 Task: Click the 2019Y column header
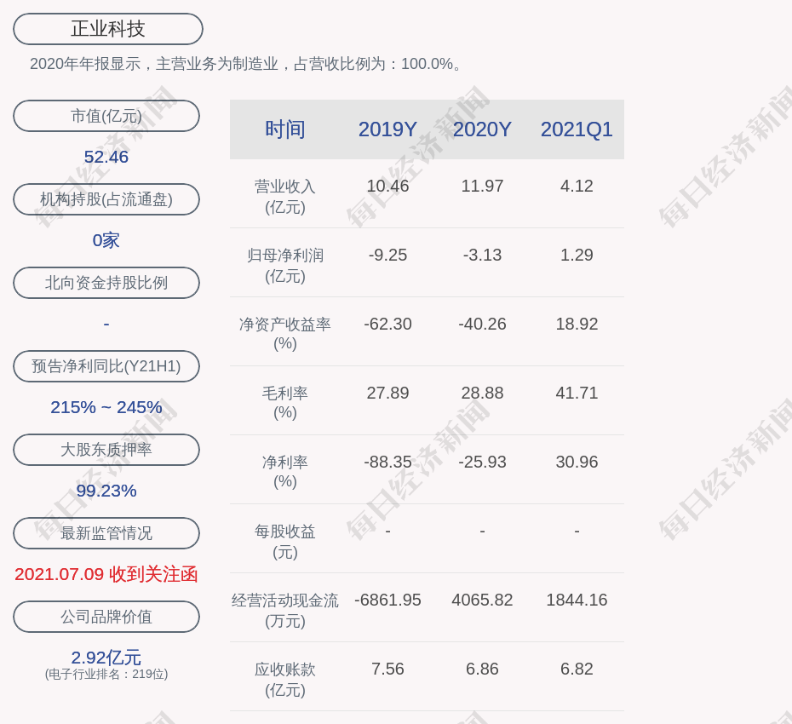coord(387,129)
